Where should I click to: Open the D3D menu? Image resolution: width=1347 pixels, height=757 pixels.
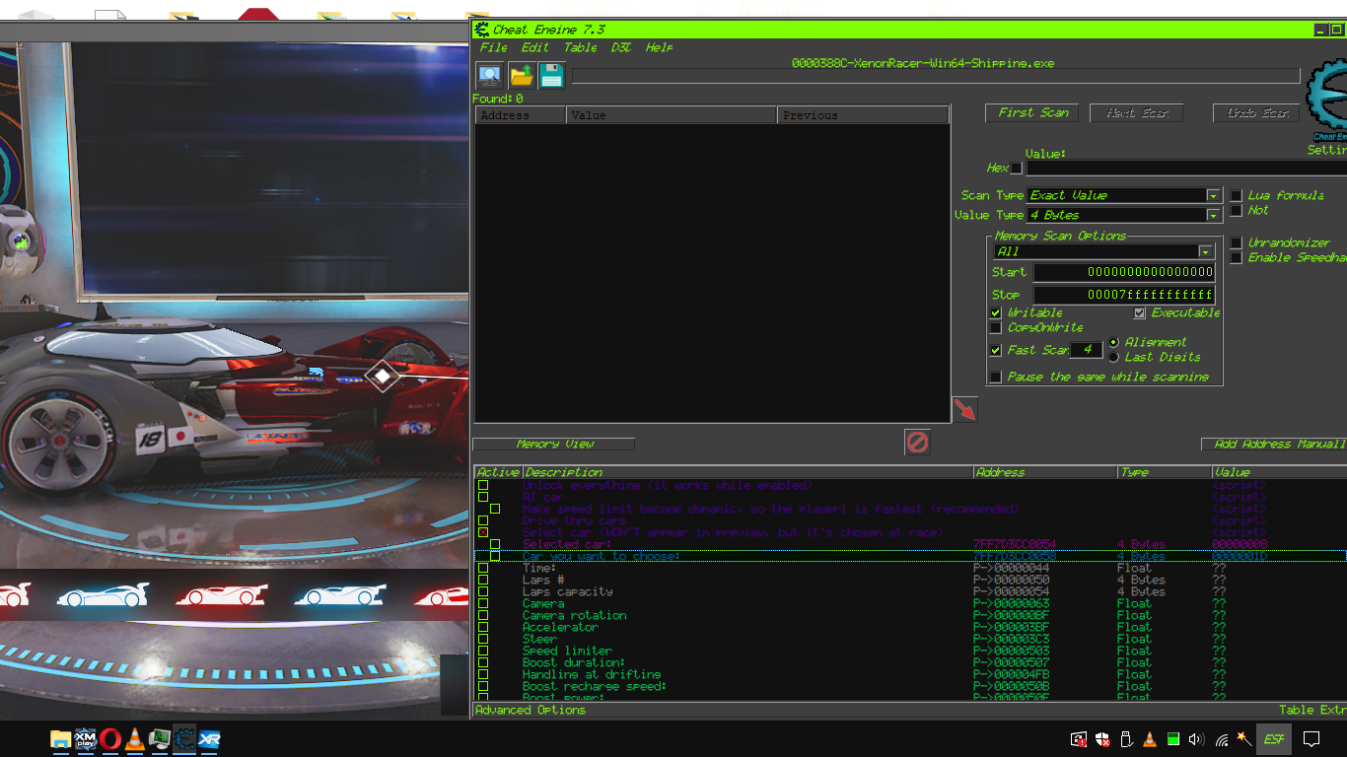(x=621, y=47)
